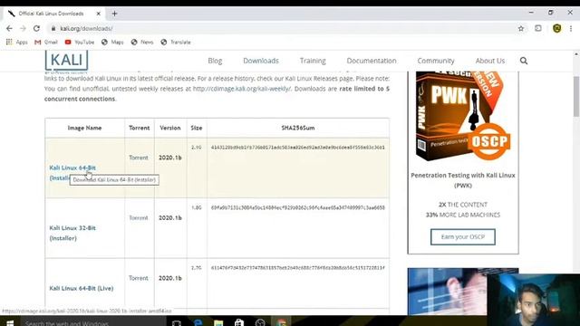580x326 pixels.
Task: Click the second ad image below the OSCP box
Action: [x=448, y=292]
